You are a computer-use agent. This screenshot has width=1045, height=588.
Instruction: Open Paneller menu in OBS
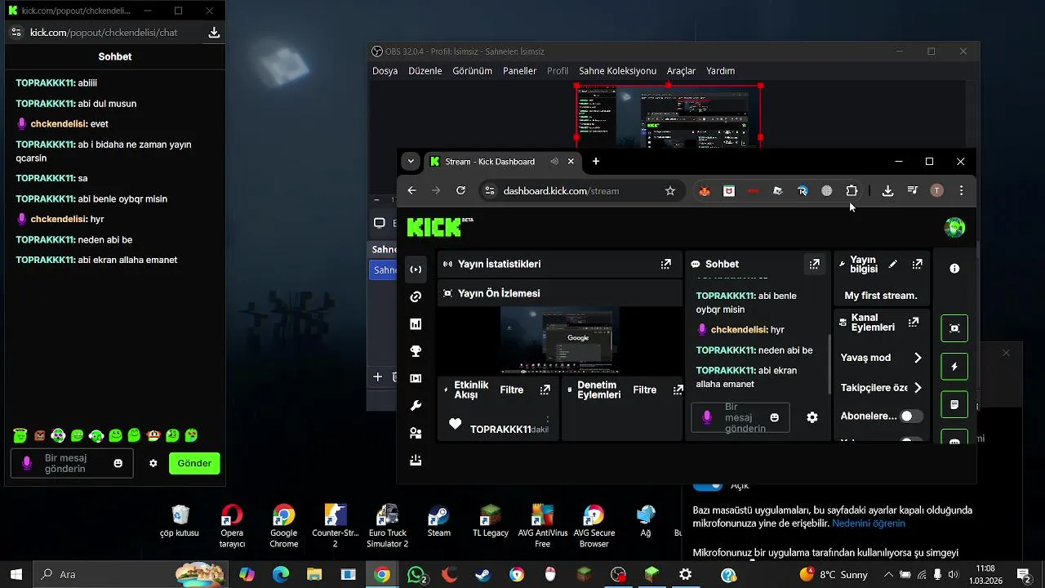pos(519,71)
